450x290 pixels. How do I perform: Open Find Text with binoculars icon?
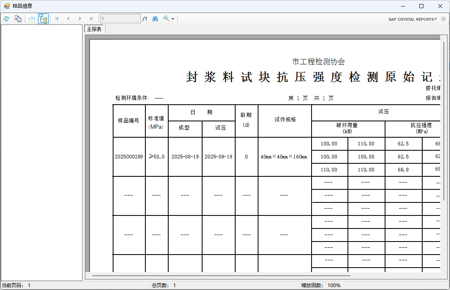coord(155,19)
